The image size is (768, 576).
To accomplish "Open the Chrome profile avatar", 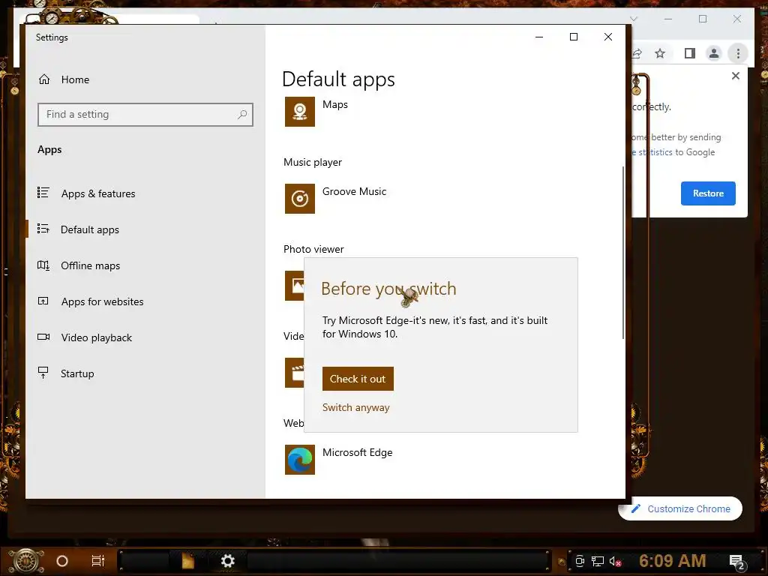I will click(x=714, y=53).
